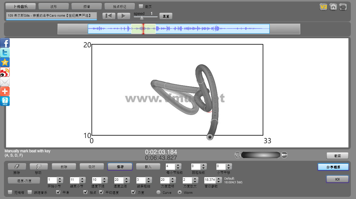Click the 保存 save button
This screenshot has height=199, width=356.
point(120,167)
